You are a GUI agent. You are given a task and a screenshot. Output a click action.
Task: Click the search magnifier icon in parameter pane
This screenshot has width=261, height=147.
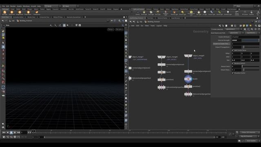pyautogui.click(x=252, y=29)
